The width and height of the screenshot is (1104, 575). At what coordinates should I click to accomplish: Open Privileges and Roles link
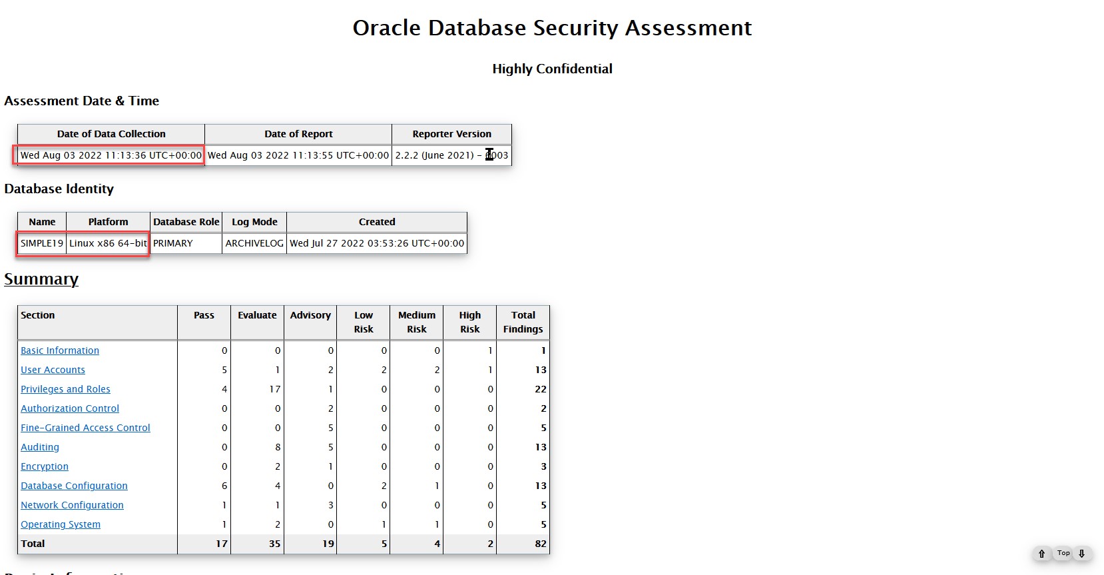[65, 389]
